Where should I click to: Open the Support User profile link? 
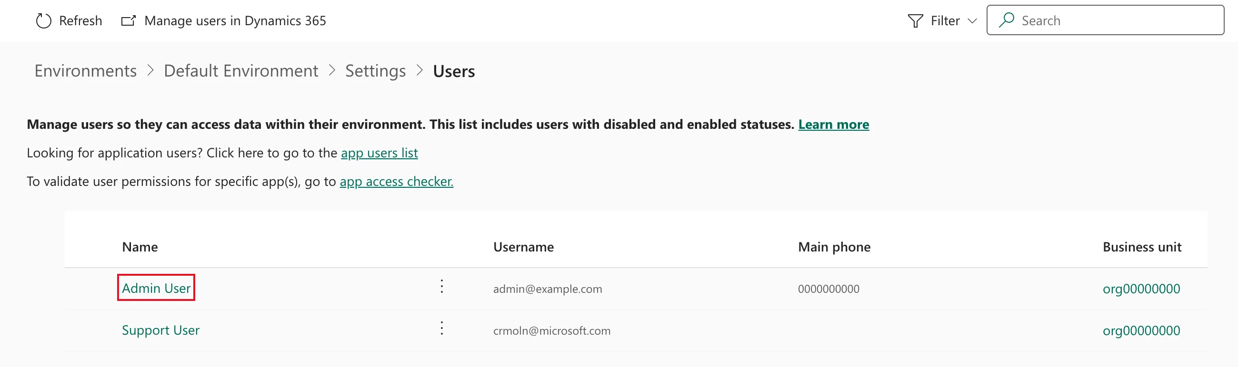click(160, 330)
